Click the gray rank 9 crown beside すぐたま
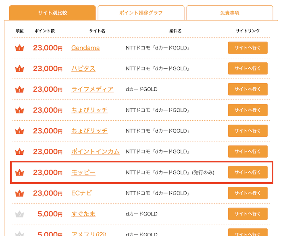283x236 pixels. pos(20,214)
